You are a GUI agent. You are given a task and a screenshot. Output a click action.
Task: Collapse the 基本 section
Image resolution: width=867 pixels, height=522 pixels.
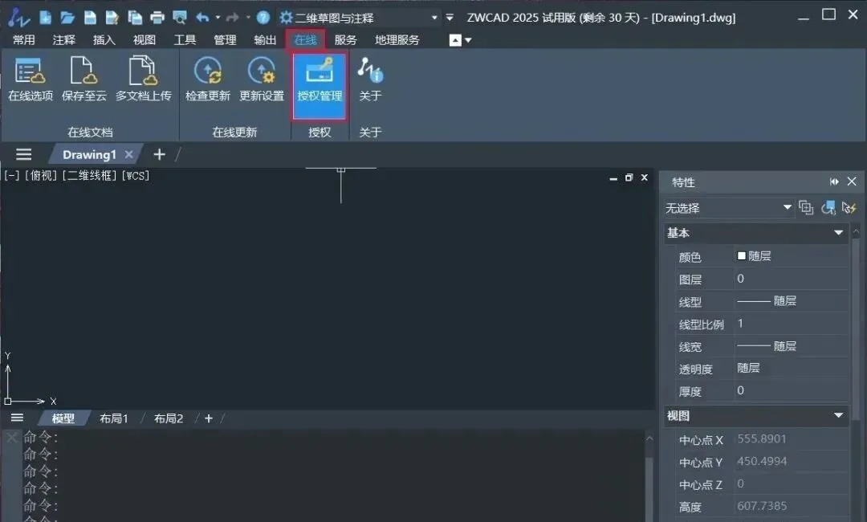838,233
